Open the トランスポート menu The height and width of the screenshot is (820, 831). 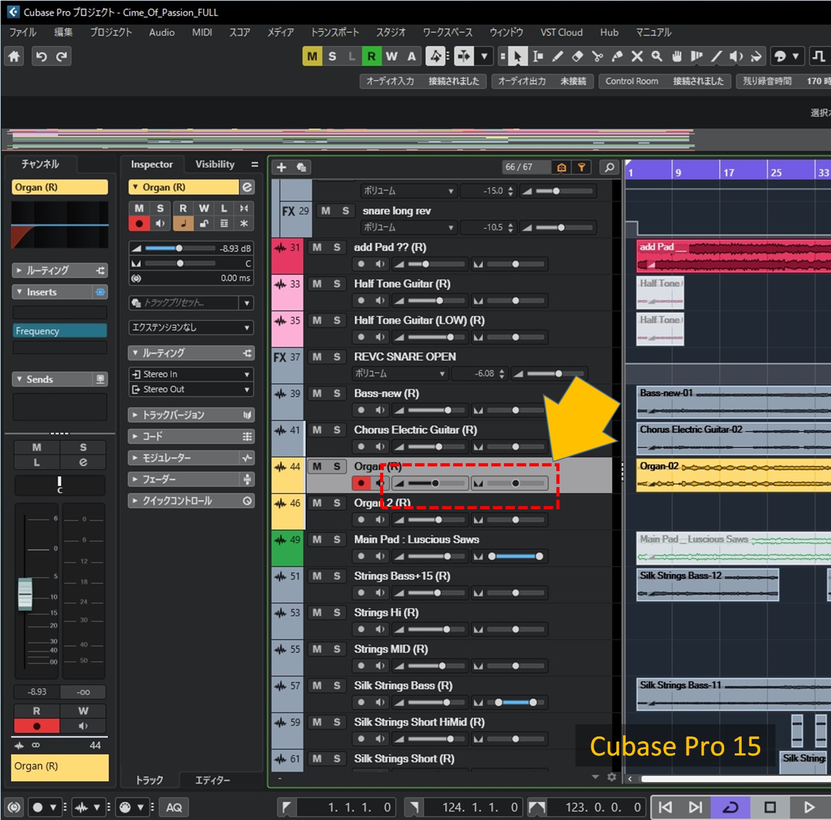pyautogui.click(x=335, y=32)
